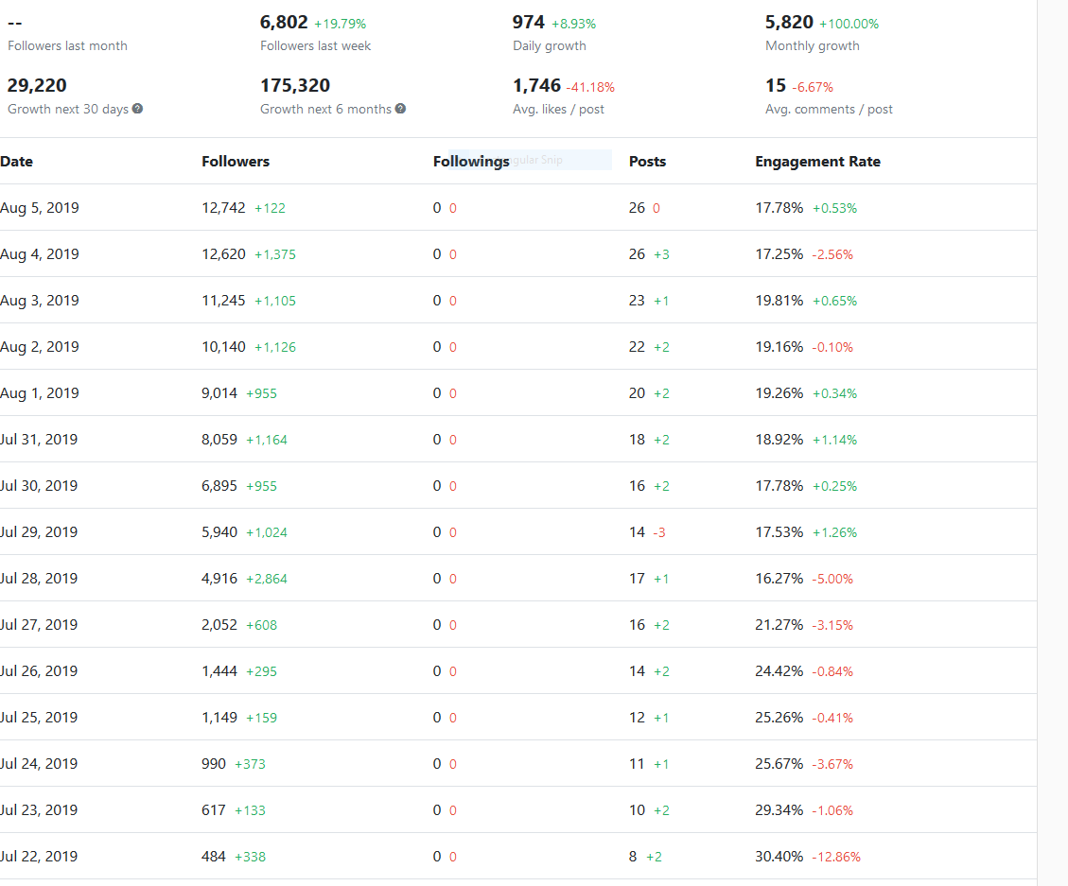The width and height of the screenshot is (1068, 886).
Task: Click the 17.53% engagement rate
Action: click(779, 531)
